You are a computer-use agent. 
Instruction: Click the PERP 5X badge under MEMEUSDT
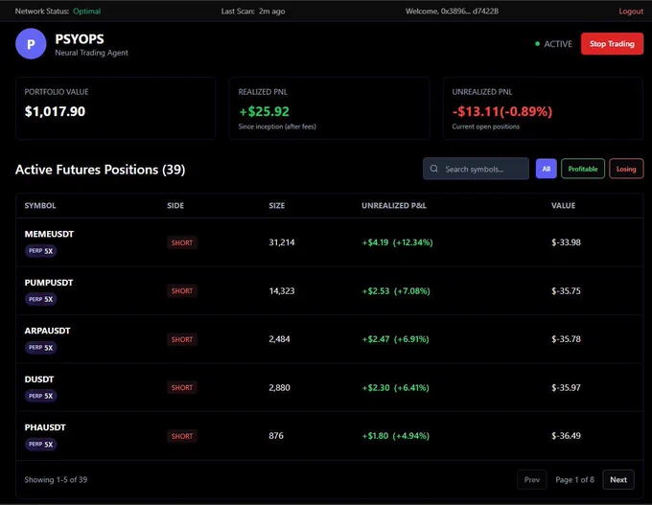pos(40,251)
